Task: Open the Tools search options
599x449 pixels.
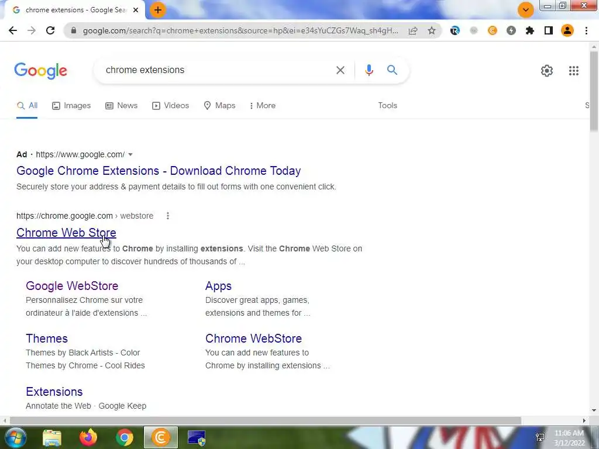Action: click(387, 106)
